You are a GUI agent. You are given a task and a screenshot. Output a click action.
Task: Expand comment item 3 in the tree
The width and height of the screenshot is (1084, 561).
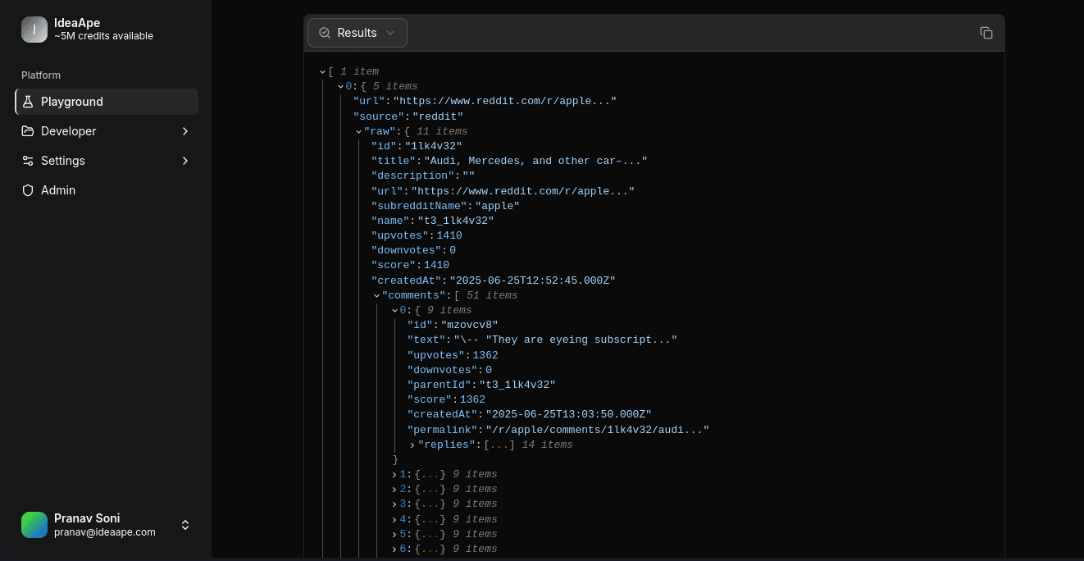(x=394, y=504)
